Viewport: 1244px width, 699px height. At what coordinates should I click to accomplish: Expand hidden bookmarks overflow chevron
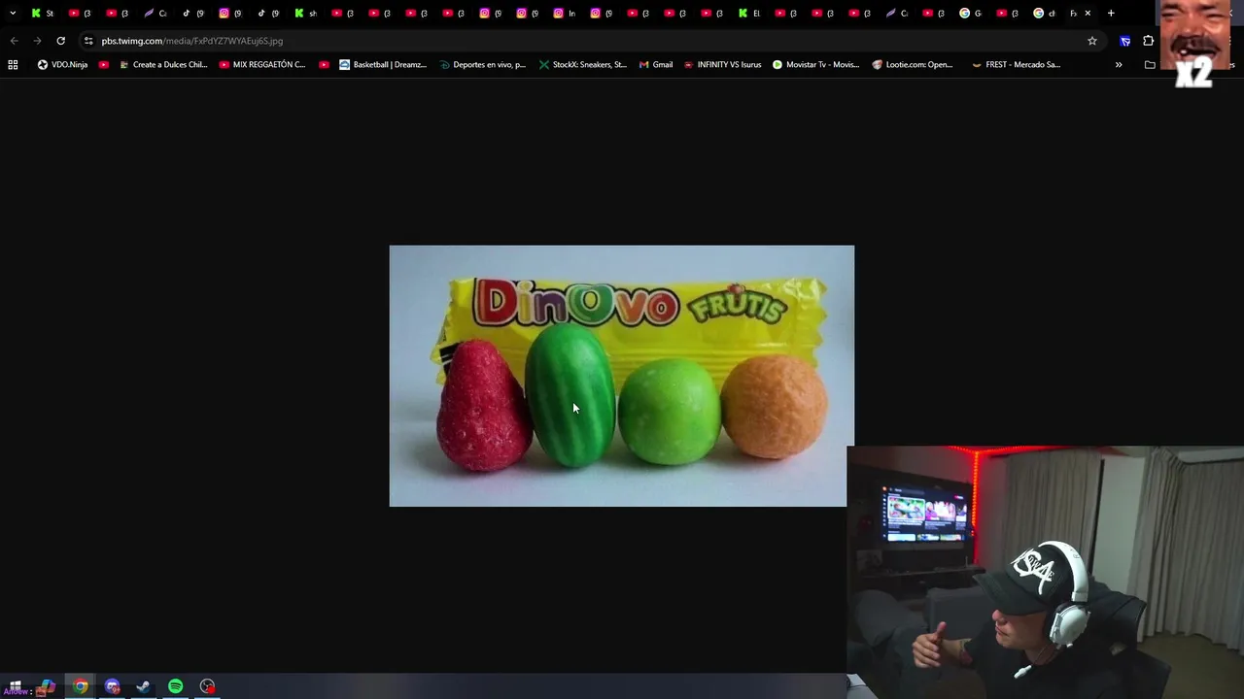(1119, 65)
